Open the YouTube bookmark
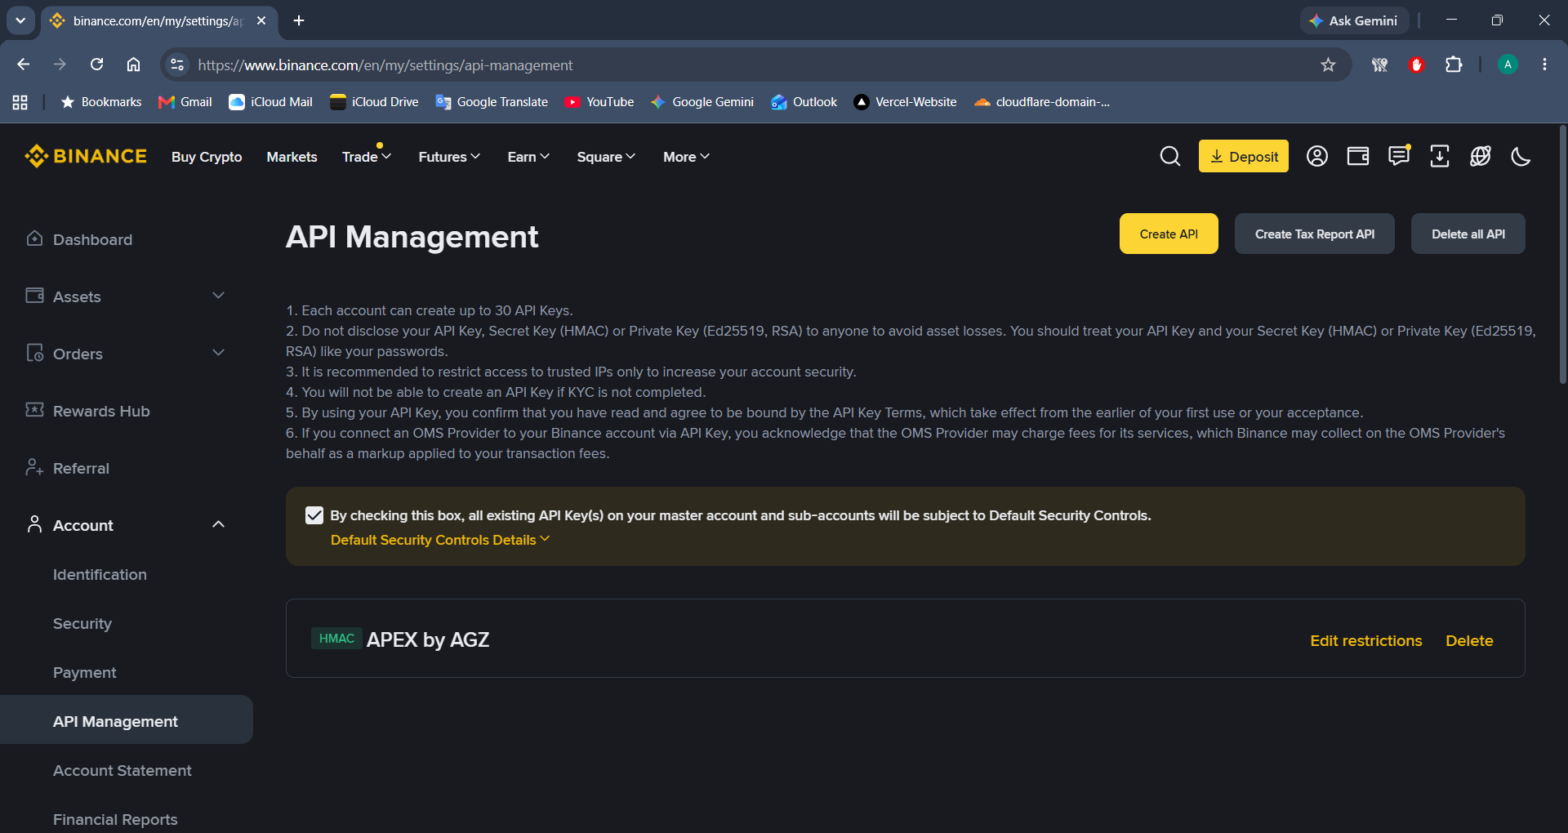 point(599,102)
